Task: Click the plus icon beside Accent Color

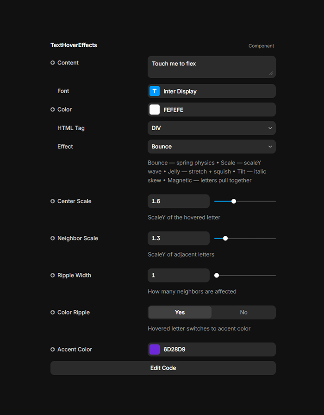Action: coord(53,349)
